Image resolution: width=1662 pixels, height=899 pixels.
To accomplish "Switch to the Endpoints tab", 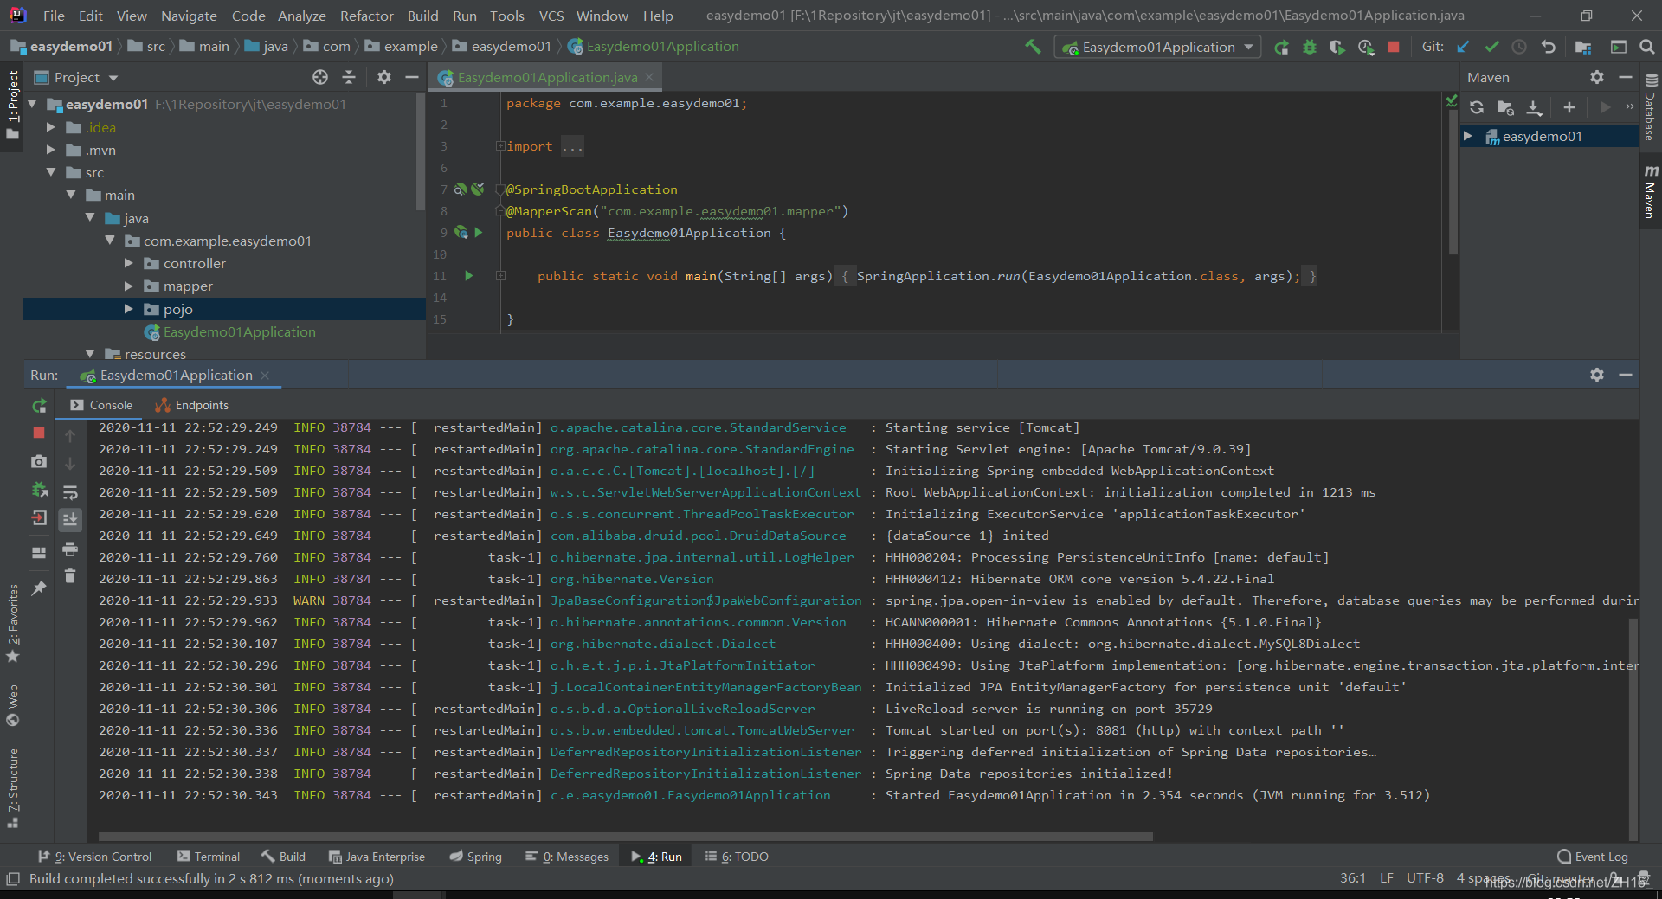I will [x=191, y=405].
